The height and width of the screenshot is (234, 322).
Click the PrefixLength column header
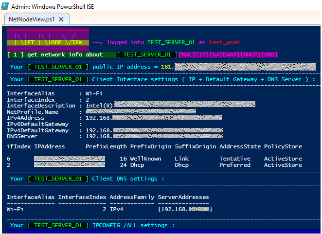(106, 146)
